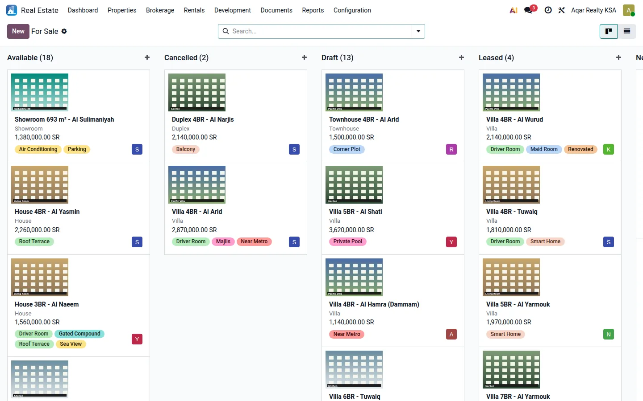
Task: Add a card to Draft column
Action: (x=461, y=57)
